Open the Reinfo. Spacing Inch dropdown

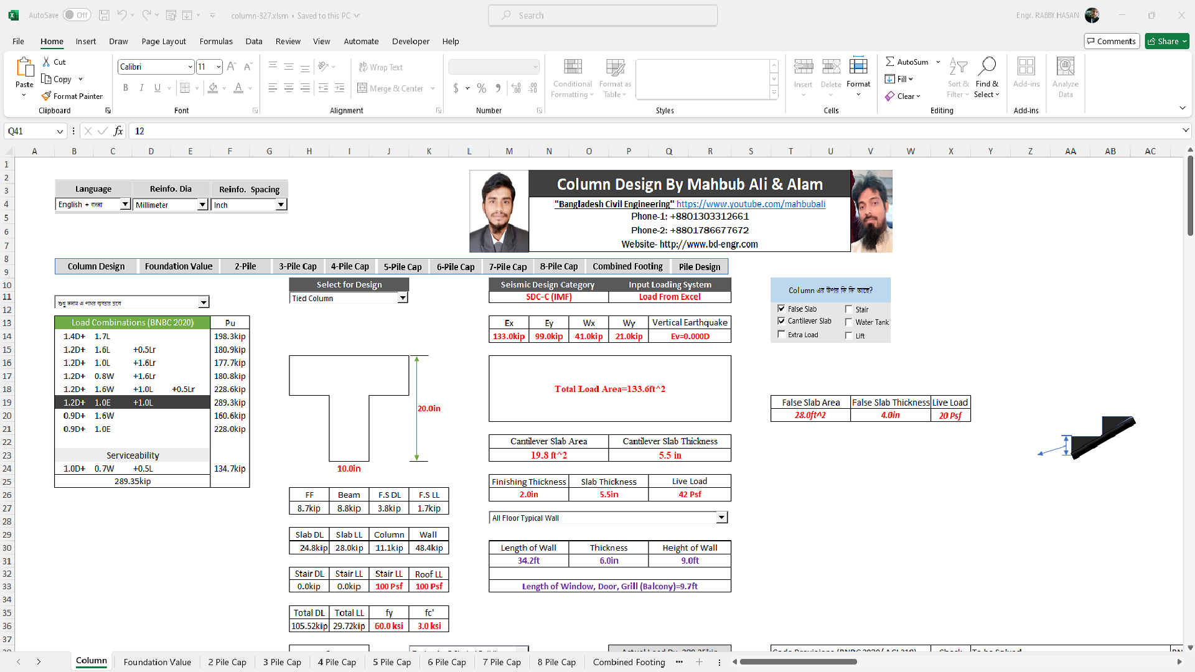281,205
